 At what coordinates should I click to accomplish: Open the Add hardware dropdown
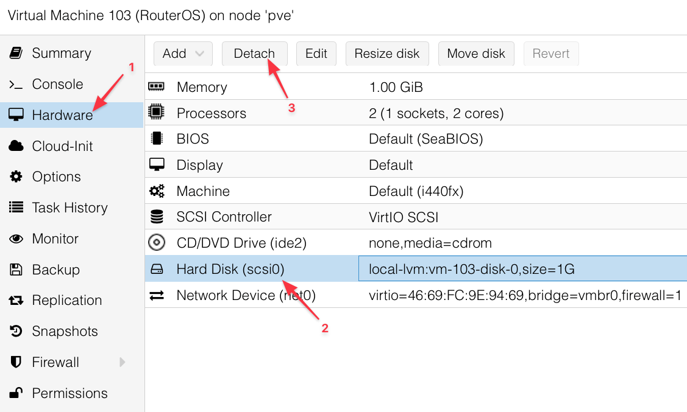[x=183, y=54]
